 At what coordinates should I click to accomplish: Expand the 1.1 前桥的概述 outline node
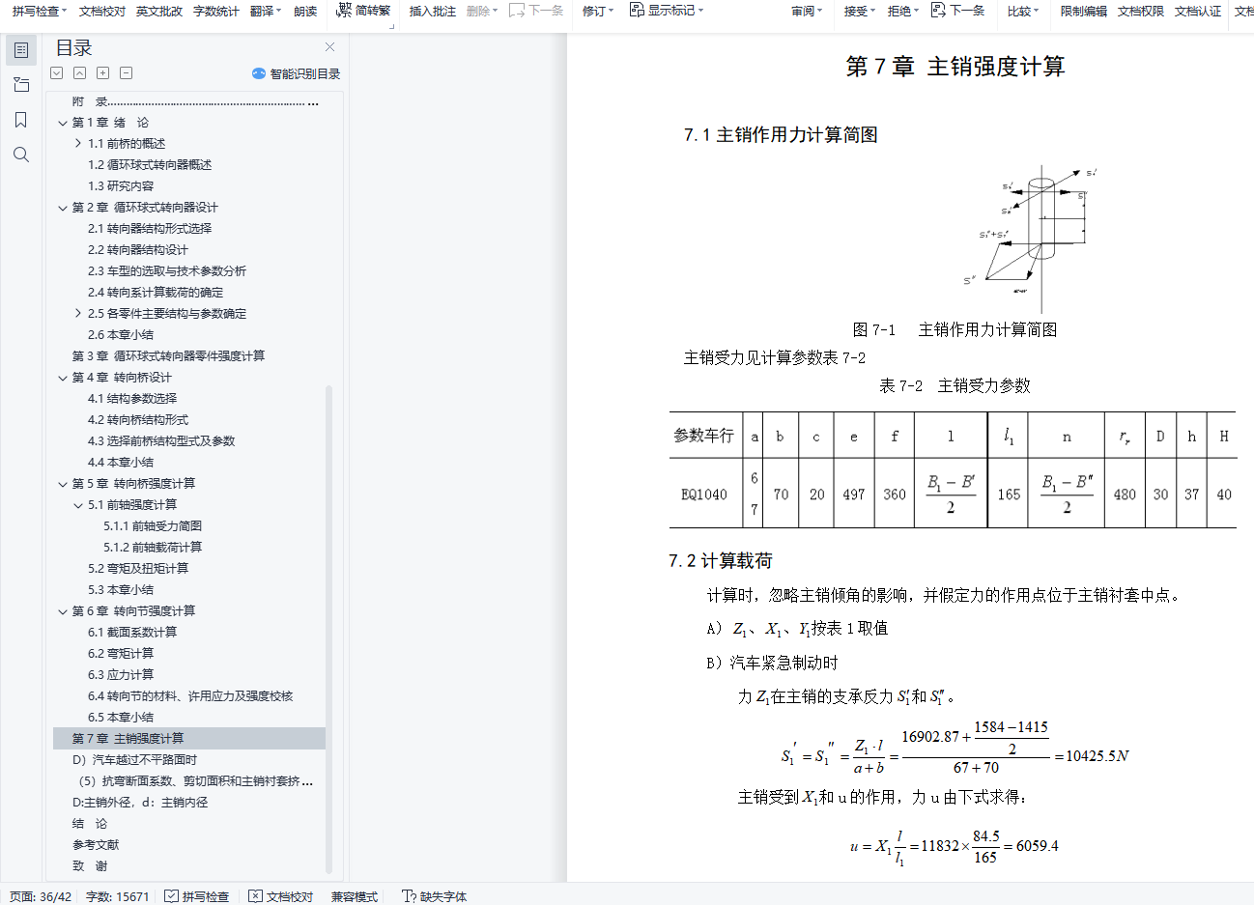click(78, 144)
